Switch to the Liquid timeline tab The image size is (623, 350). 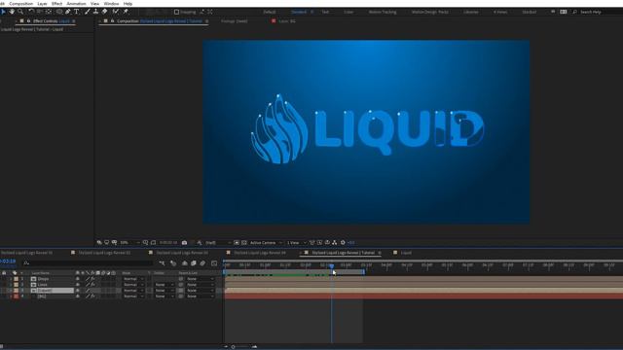pyautogui.click(x=406, y=253)
